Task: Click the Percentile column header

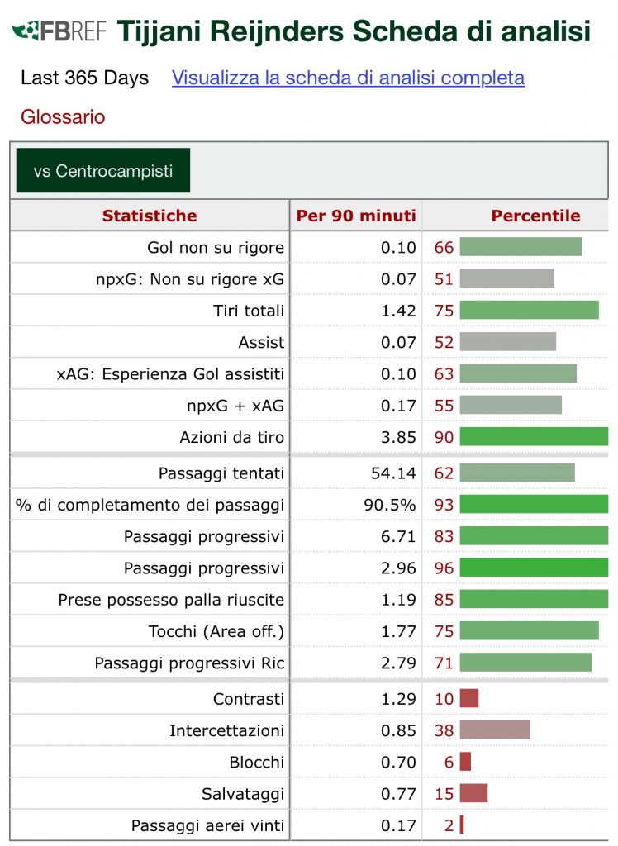Action: coord(535,216)
